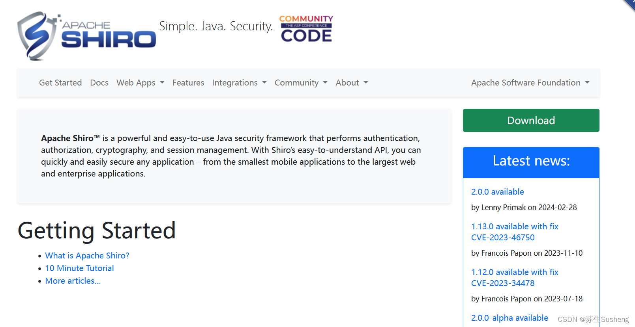Open '1.12.0 available with fix CVE-2023-34478' link
This screenshot has width=635, height=327.
tap(515, 278)
